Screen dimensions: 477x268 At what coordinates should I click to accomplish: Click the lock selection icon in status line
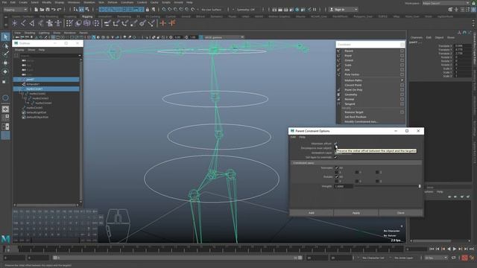pyautogui.click(x=148, y=10)
